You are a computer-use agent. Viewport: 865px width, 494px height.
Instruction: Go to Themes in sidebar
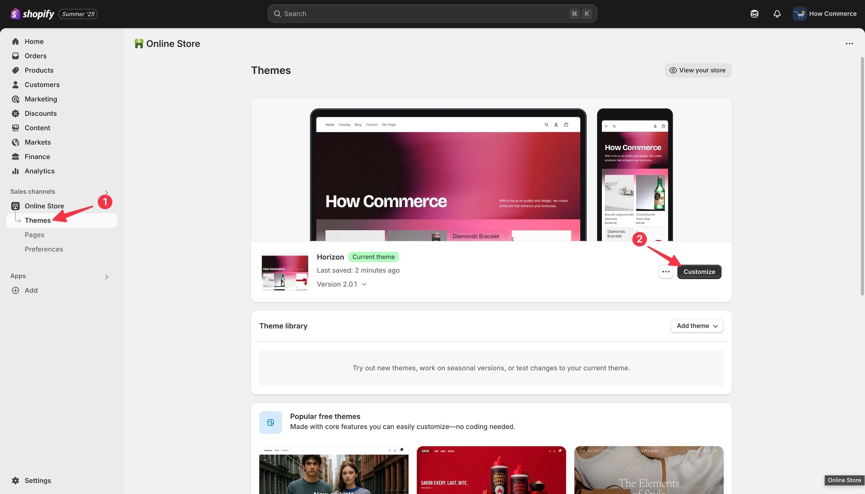pyautogui.click(x=62, y=220)
